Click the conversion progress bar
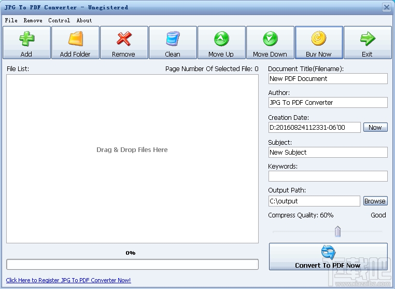395x289 pixels. [132, 264]
